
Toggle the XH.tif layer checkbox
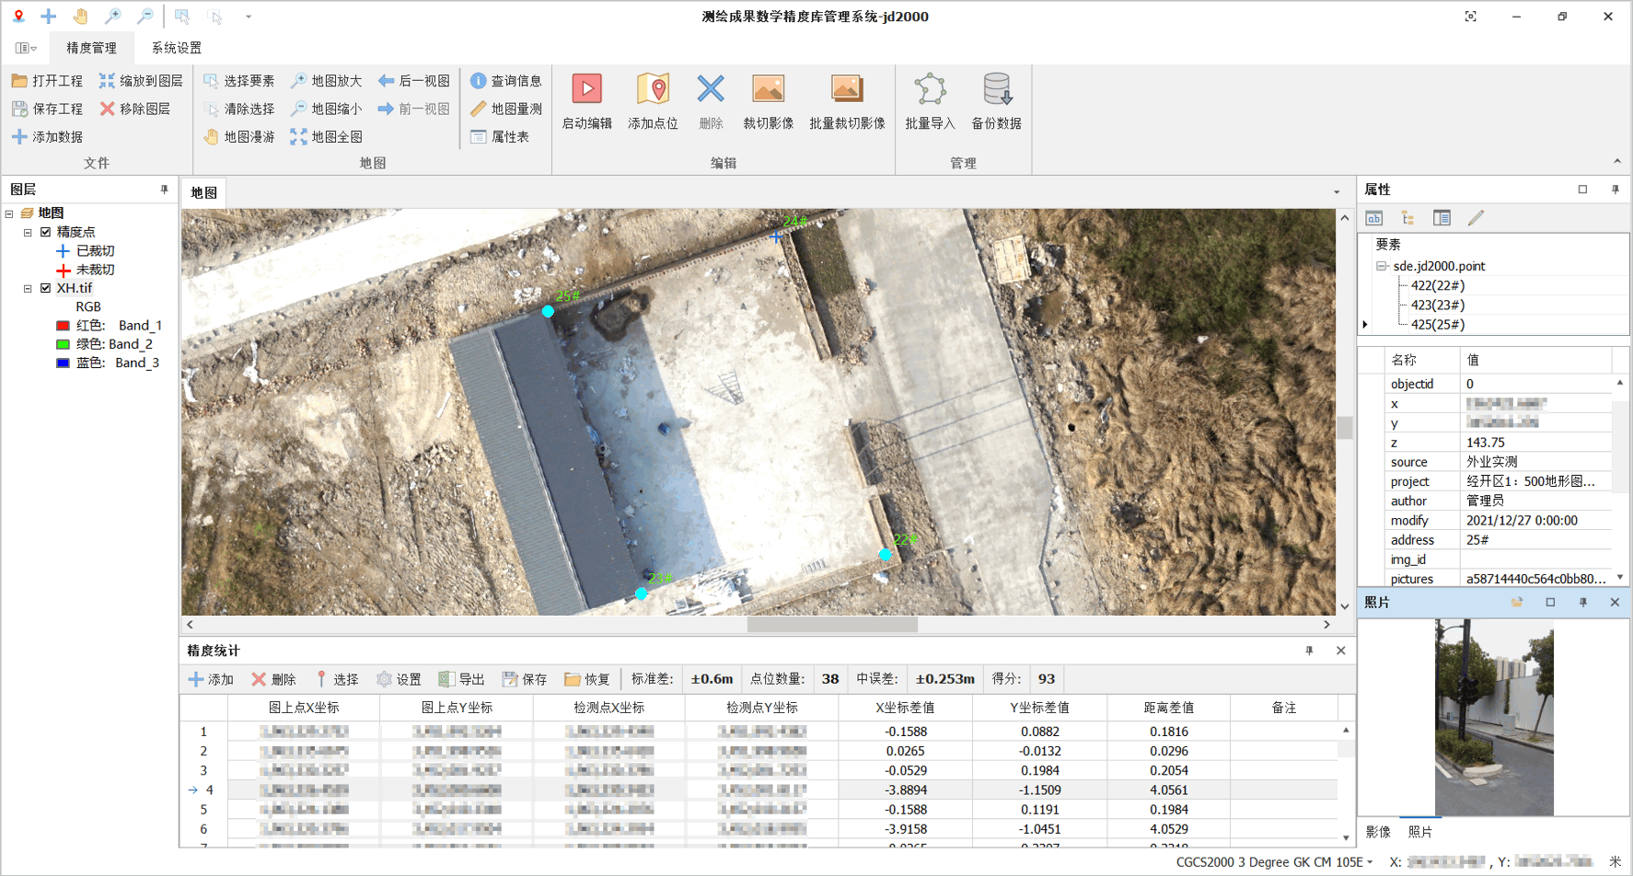click(45, 288)
